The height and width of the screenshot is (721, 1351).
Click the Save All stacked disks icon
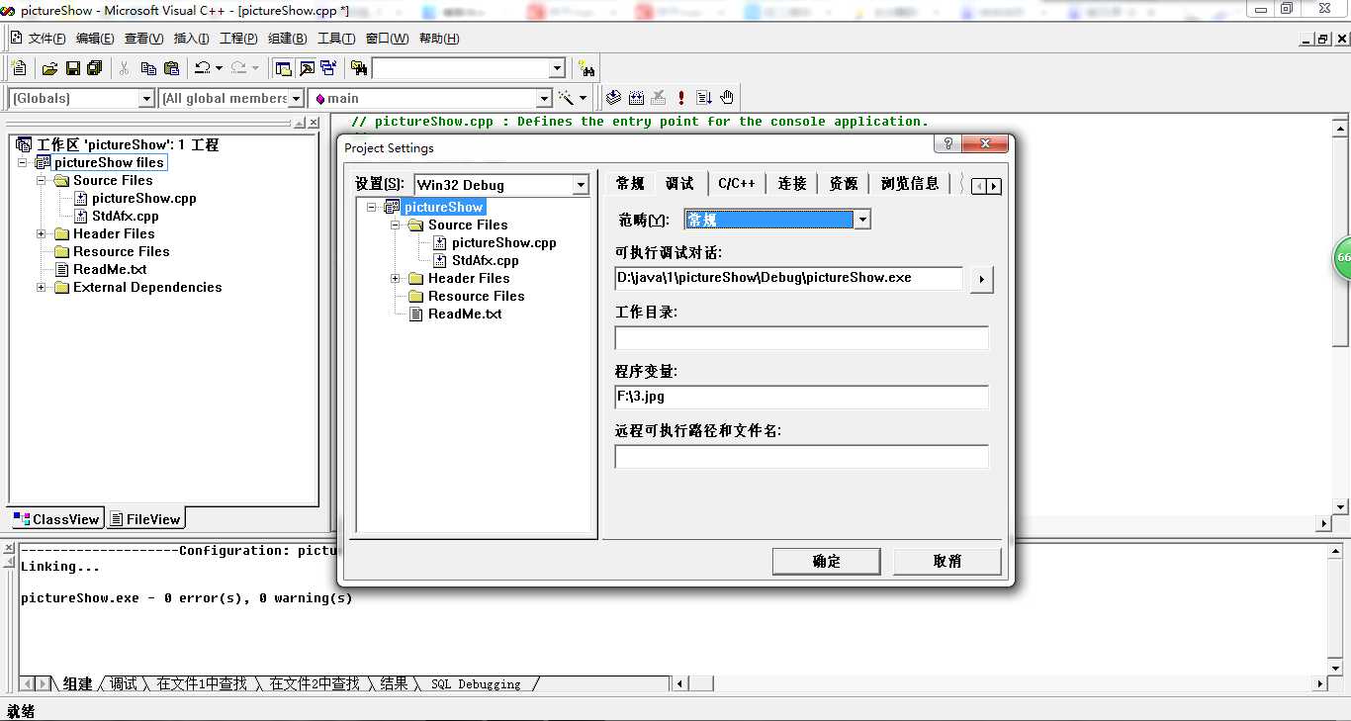click(x=95, y=68)
